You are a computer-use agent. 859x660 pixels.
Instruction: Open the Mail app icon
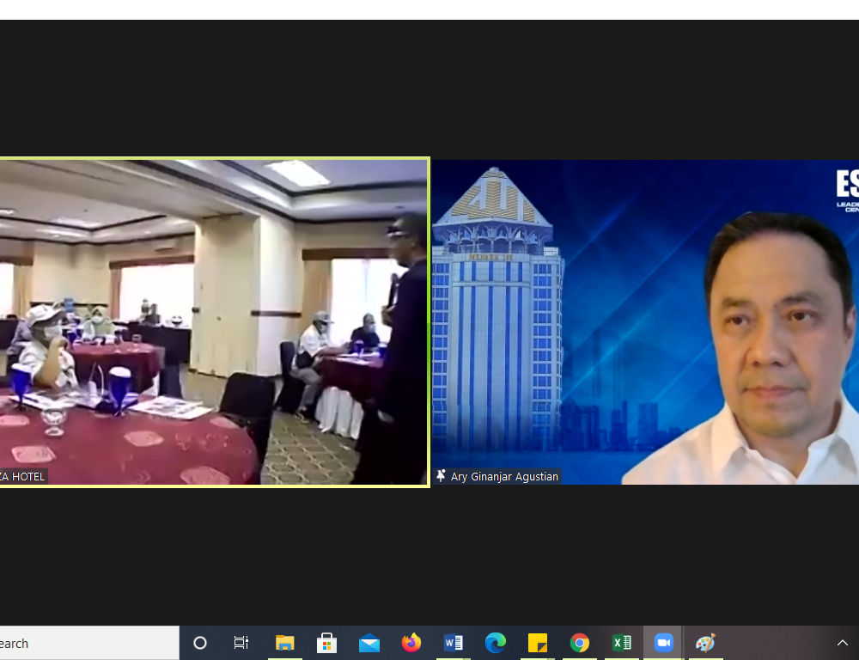(369, 643)
